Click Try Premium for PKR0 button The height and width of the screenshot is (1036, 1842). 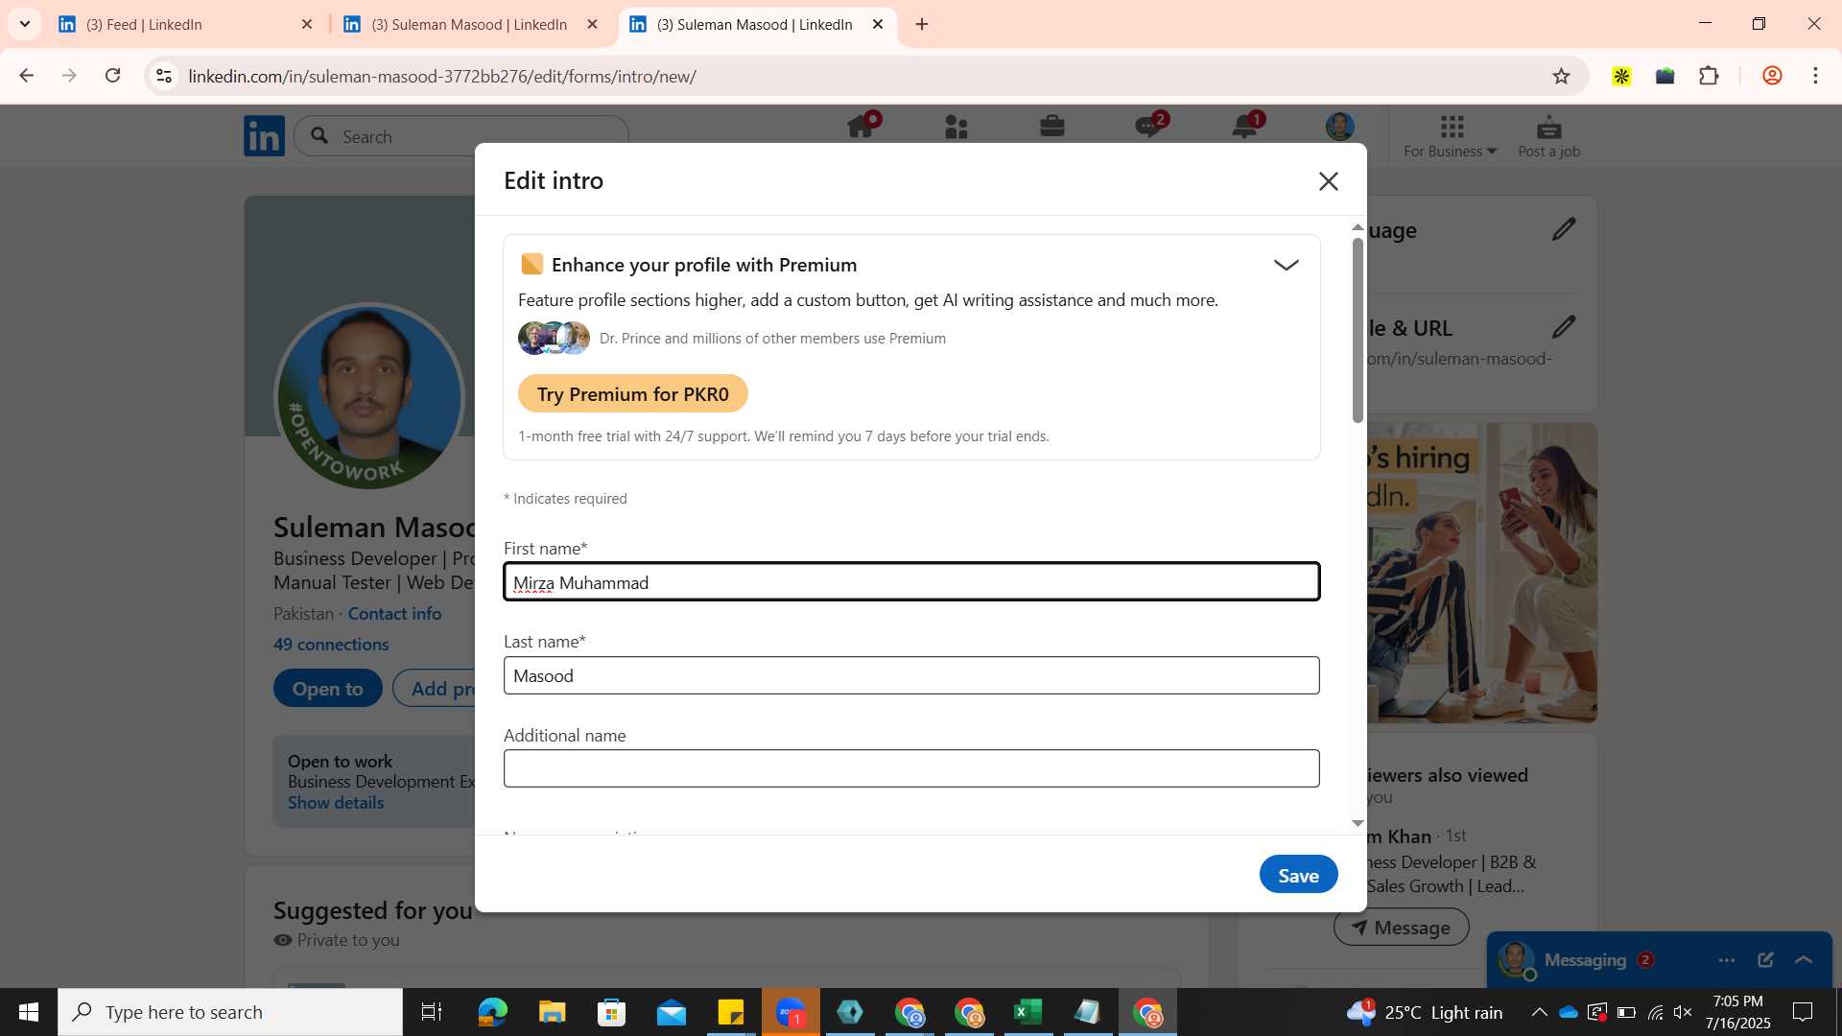(x=633, y=394)
